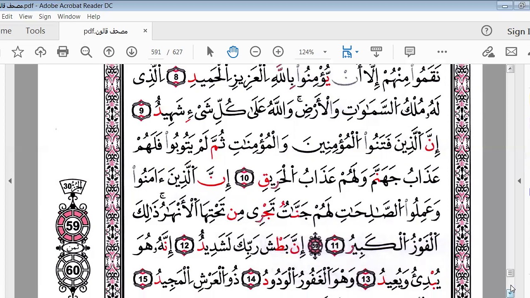Click the verse 8 marker

(x=176, y=77)
